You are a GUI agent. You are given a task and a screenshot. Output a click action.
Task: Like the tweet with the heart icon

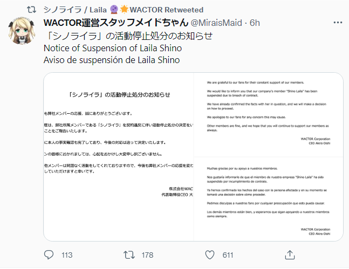[x=210, y=255]
